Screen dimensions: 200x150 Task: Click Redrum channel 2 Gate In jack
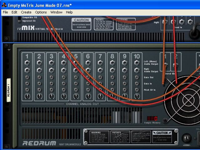click(x=39, y=83)
